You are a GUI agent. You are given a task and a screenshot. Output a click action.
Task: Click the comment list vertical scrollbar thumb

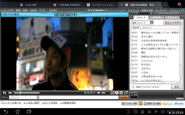coord(181,70)
